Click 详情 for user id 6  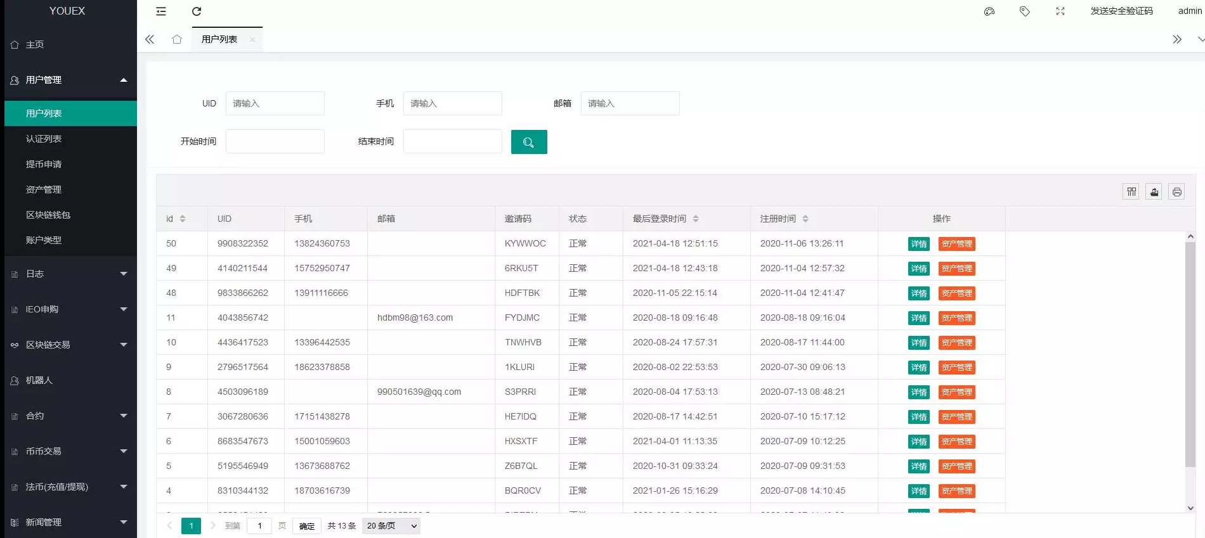click(x=919, y=442)
